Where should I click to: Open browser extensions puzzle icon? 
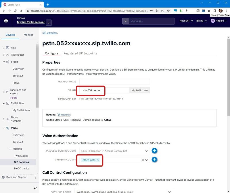[209, 11]
